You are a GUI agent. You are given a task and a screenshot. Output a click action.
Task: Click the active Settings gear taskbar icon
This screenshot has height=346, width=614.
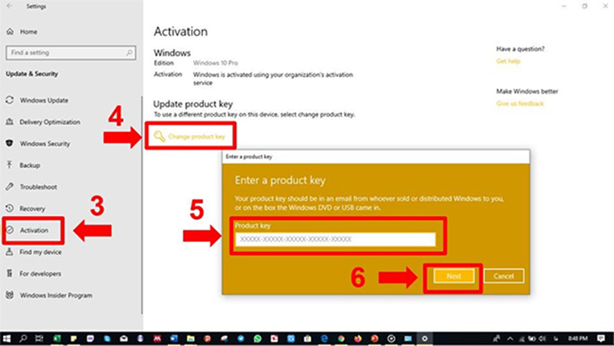[x=425, y=339]
